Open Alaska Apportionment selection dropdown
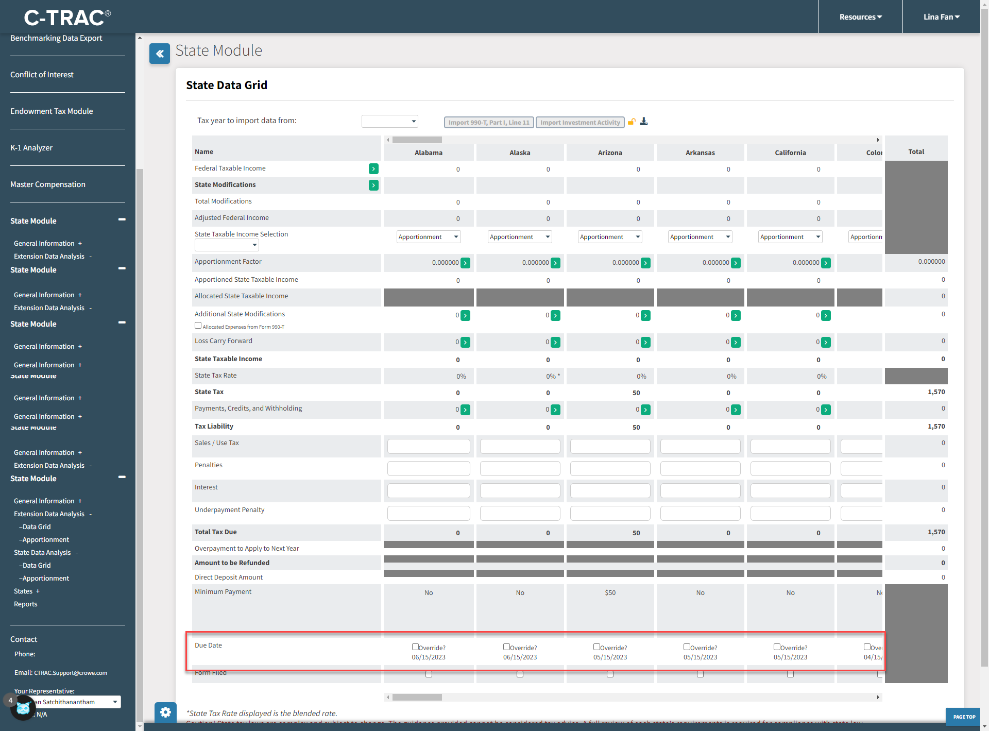Image resolution: width=989 pixels, height=731 pixels. (x=520, y=237)
